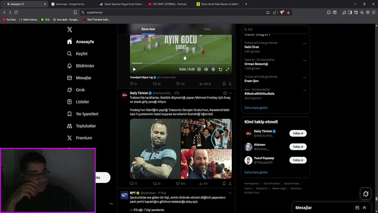
Task: Click the Ara search field
Action: click(x=276, y=29)
